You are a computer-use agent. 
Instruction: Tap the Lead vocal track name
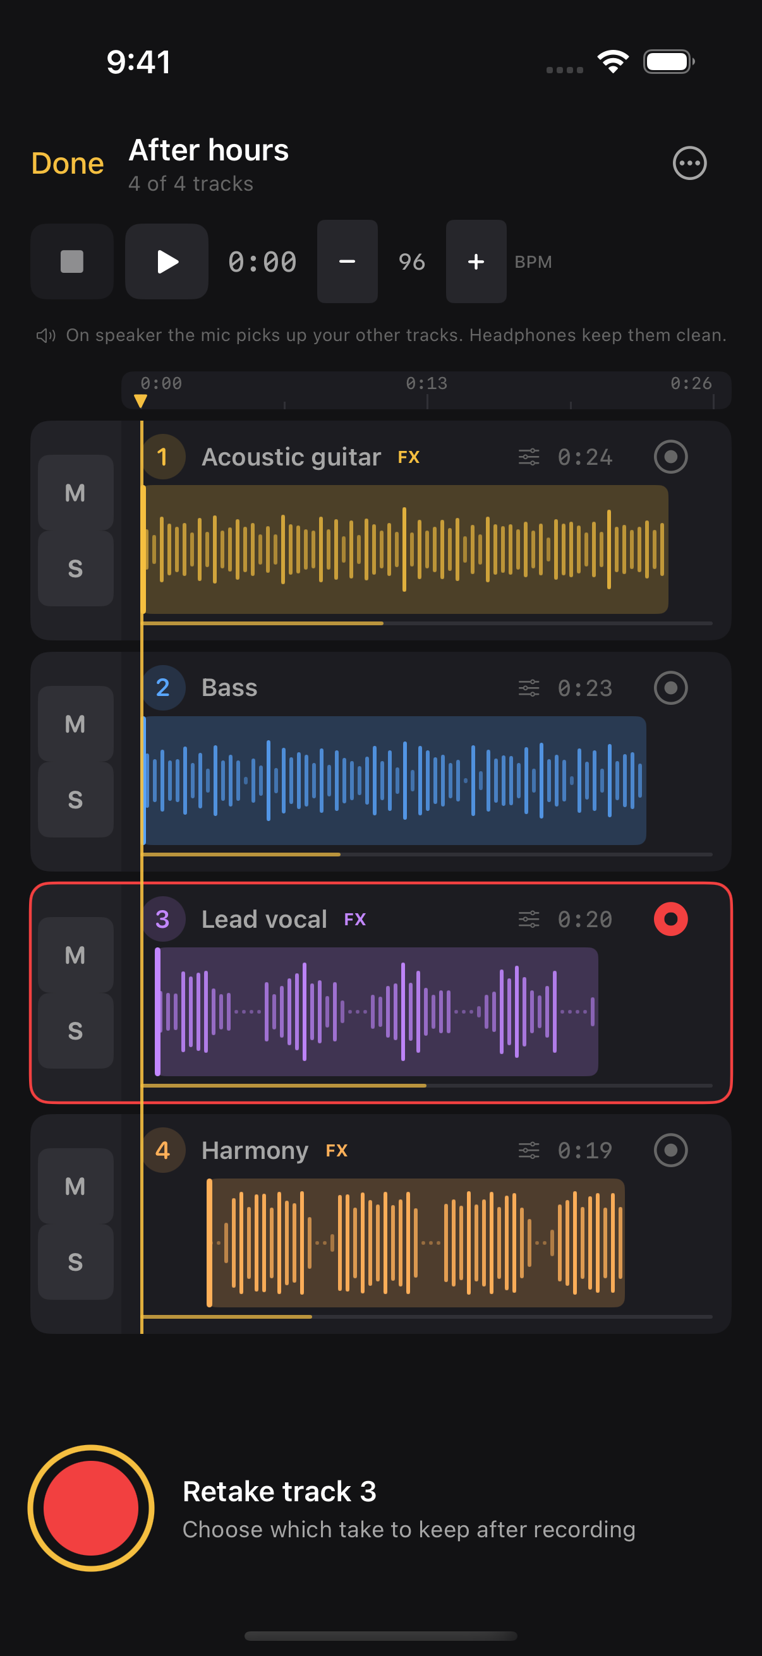pyautogui.click(x=264, y=920)
